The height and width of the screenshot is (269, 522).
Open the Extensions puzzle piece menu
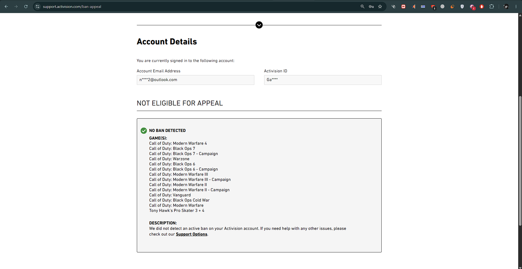point(492,7)
